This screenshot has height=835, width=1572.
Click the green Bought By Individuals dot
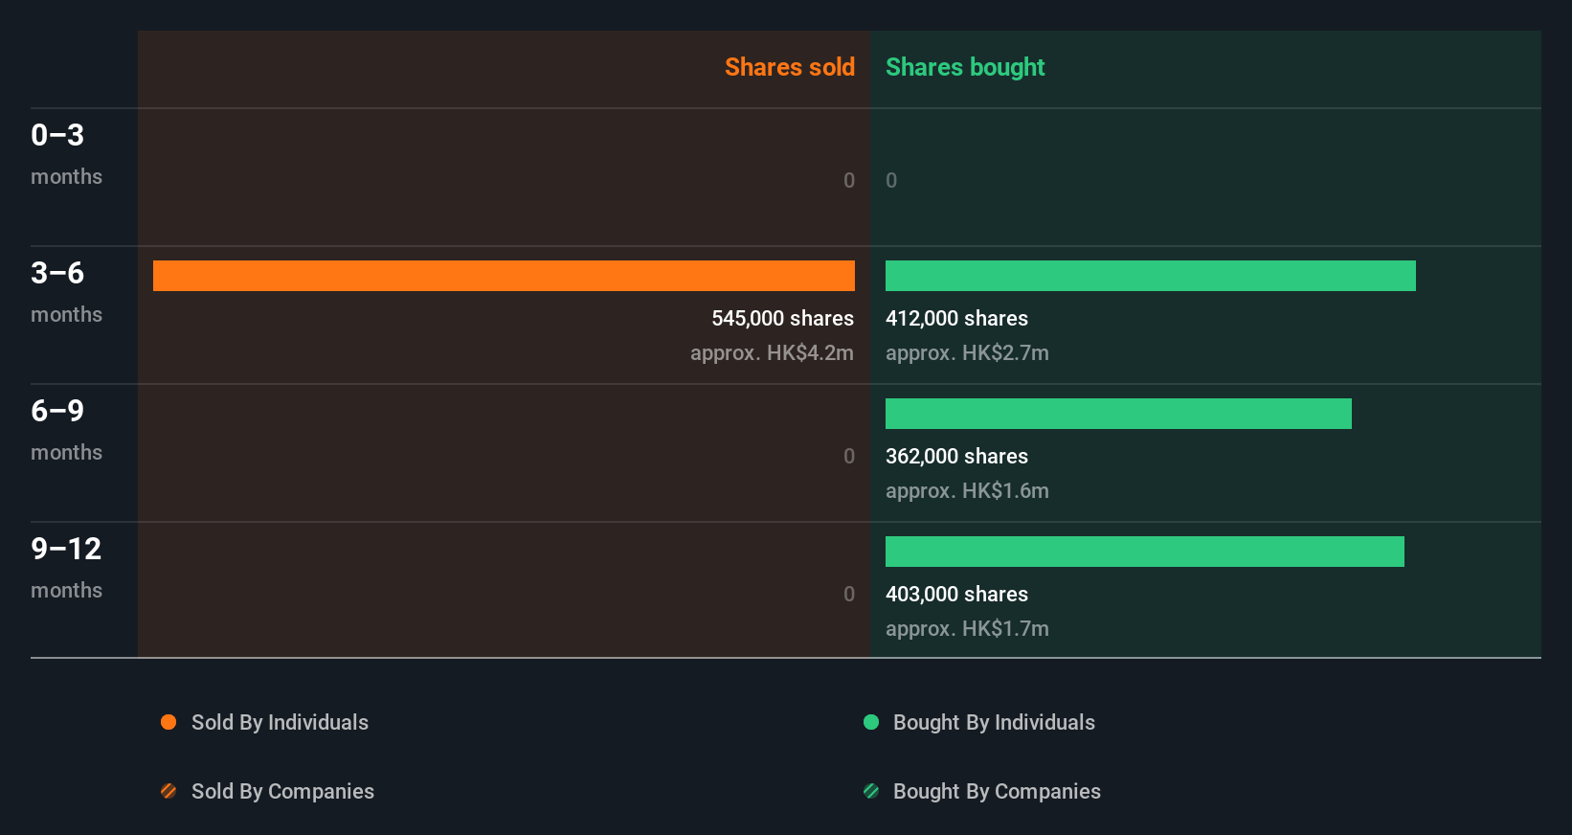click(x=871, y=722)
